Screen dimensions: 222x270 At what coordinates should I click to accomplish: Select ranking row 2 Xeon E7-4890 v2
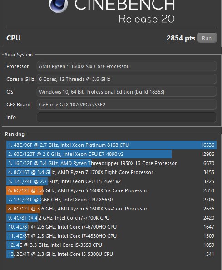(x=111, y=154)
